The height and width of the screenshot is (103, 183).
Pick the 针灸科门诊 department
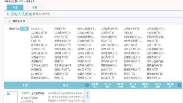click(x=129, y=74)
